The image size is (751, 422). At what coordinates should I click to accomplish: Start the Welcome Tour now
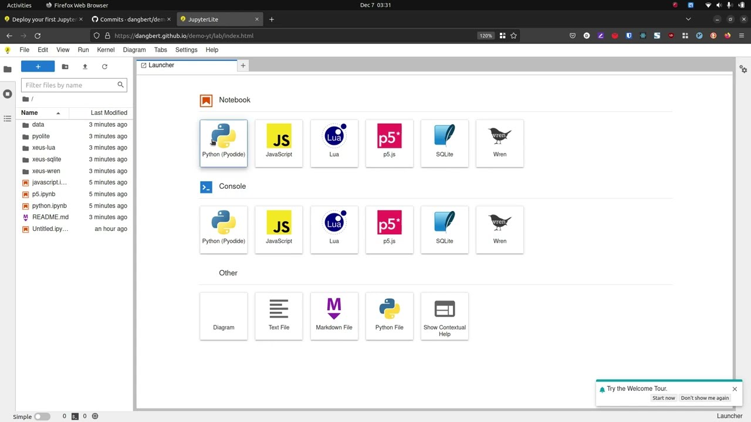click(664, 398)
